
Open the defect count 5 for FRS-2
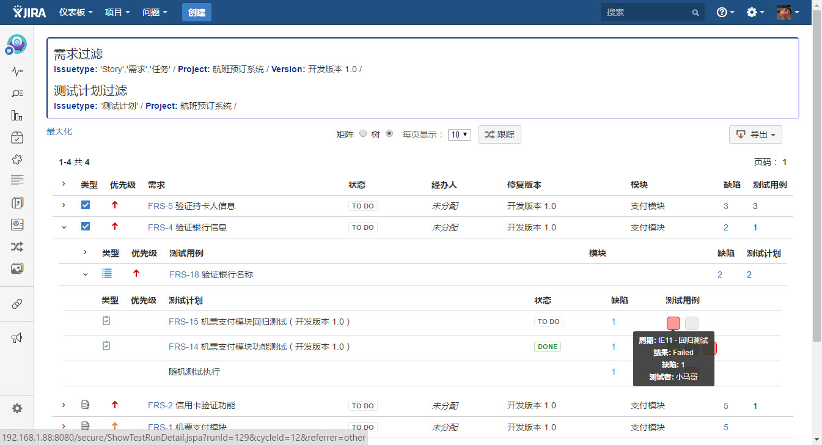pyautogui.click(x=726, y=405)
